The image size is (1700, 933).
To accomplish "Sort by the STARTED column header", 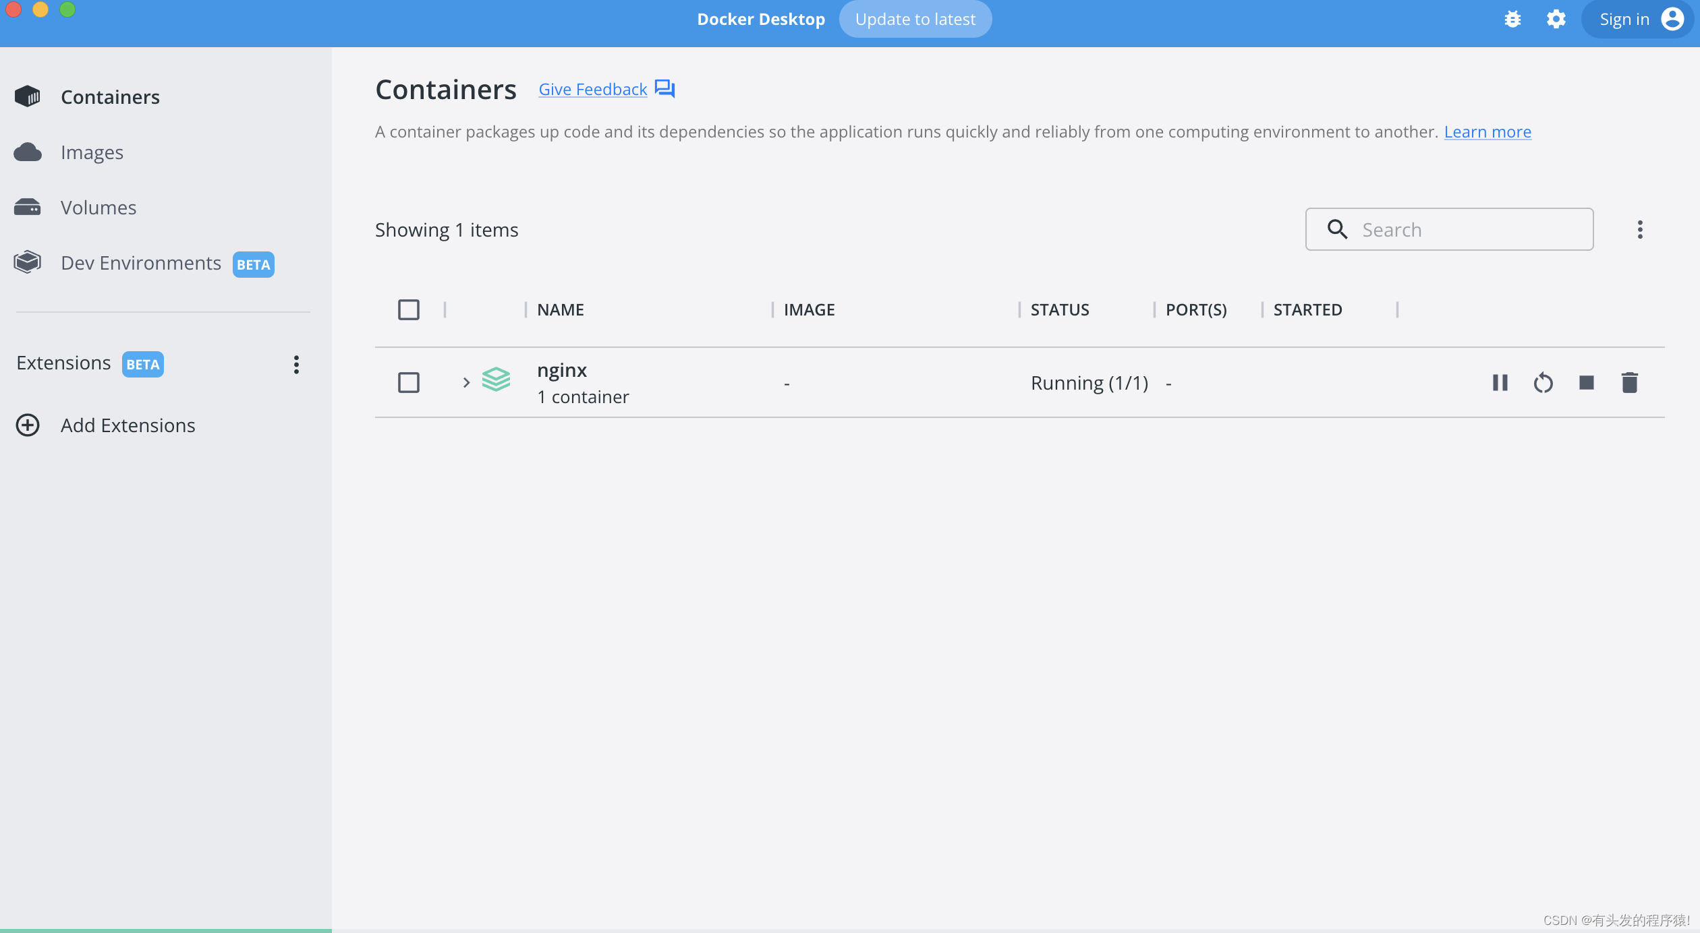I will (1307, 309).
